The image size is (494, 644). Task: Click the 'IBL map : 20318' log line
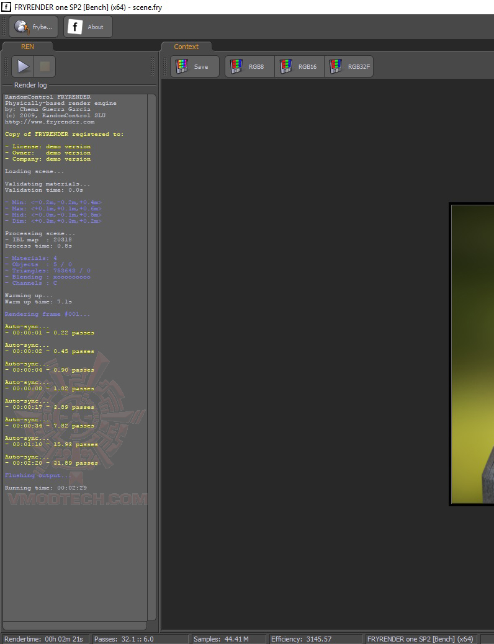pos(38,240)
